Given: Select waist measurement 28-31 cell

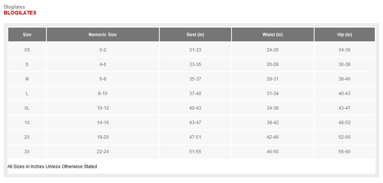Looking at the screenshot, I should point(273,79).
